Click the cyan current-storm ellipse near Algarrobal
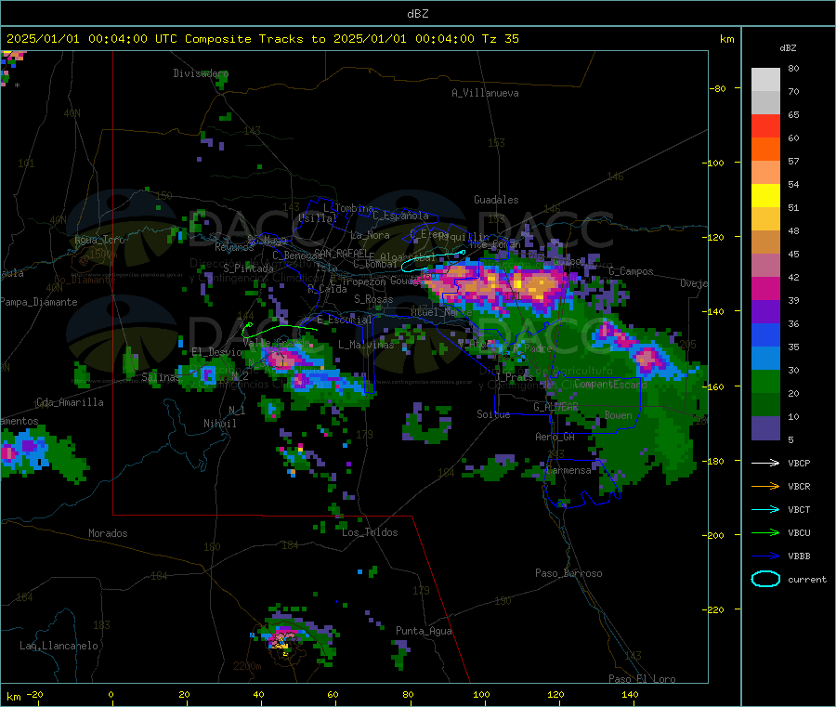836x707 pixels. pos(432,260)
